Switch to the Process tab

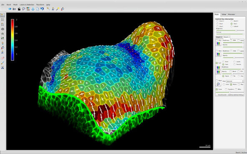(x=231, y=15)
